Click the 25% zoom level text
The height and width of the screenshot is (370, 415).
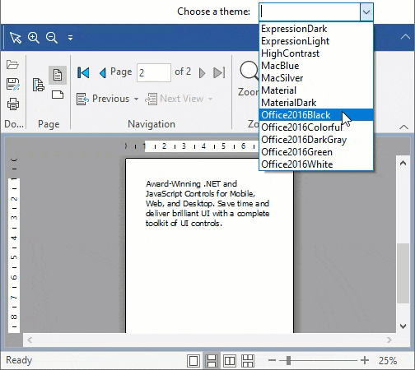click(388, 360)
